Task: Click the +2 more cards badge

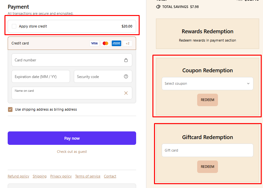Action: 127,43
